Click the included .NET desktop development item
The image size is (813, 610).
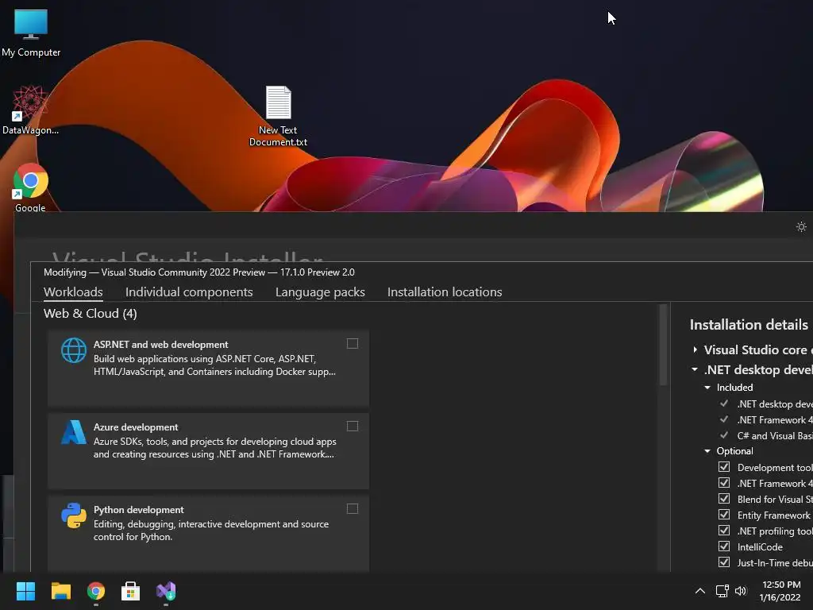[x=775, y=404]
